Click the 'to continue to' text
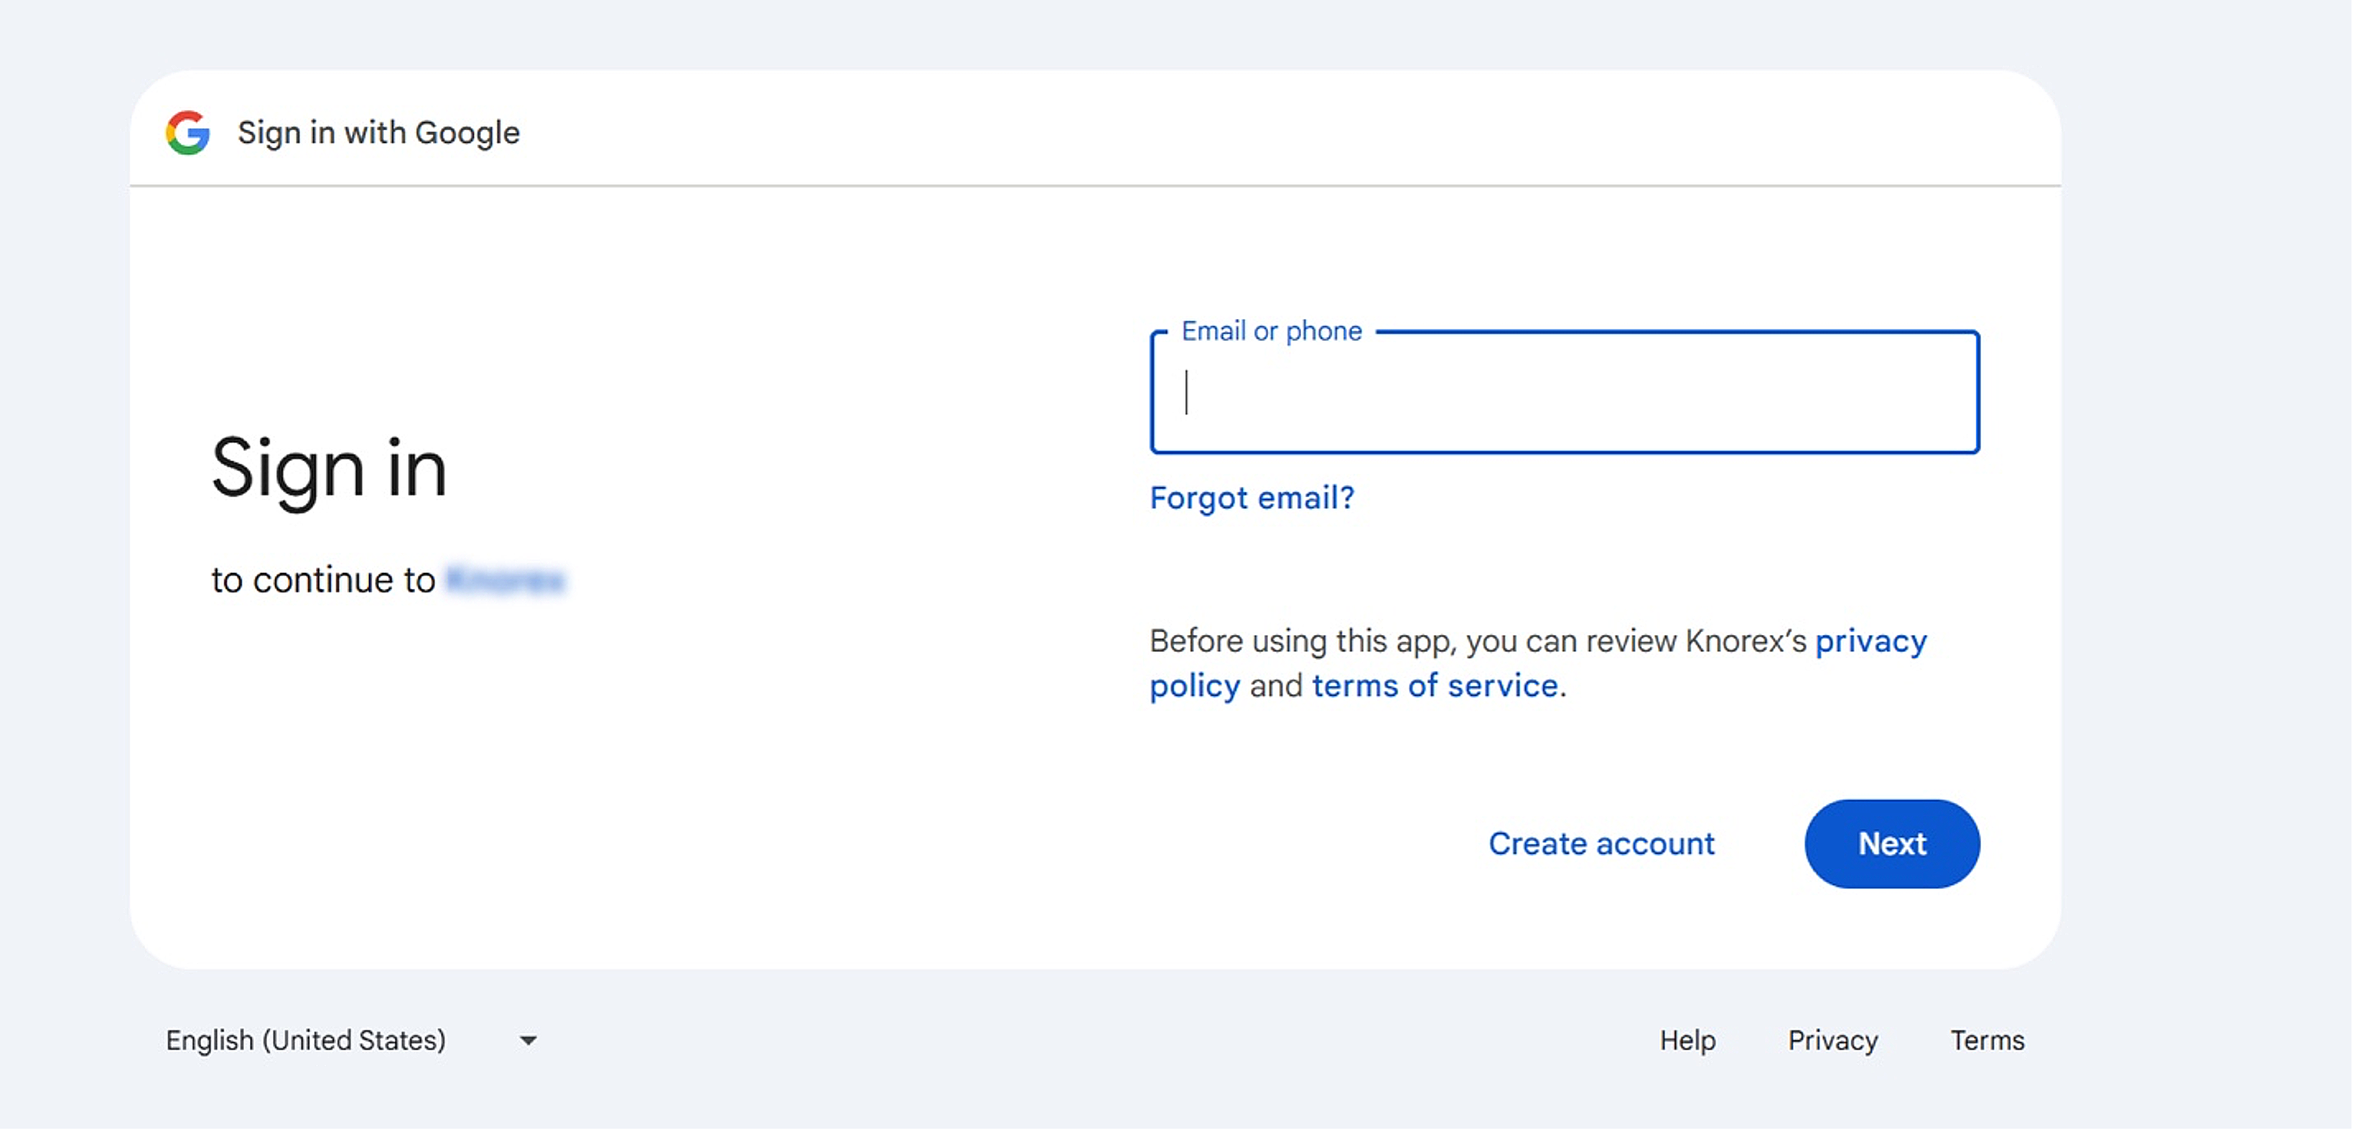 (322, 581)
